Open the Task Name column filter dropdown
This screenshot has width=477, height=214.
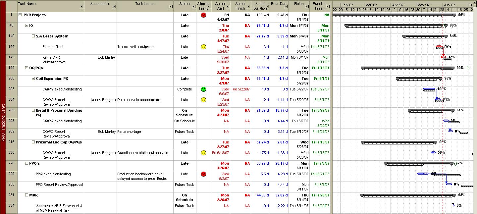81,7
